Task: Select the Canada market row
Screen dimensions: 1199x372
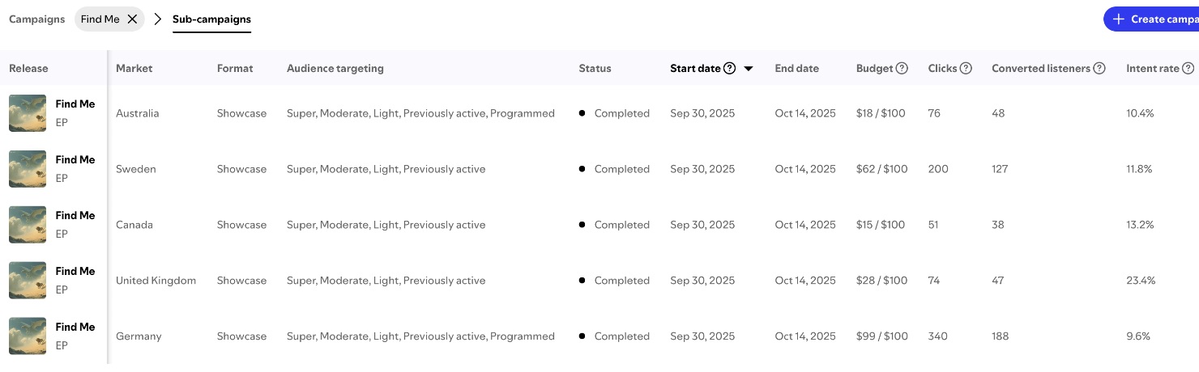Action: pos(134,225)
